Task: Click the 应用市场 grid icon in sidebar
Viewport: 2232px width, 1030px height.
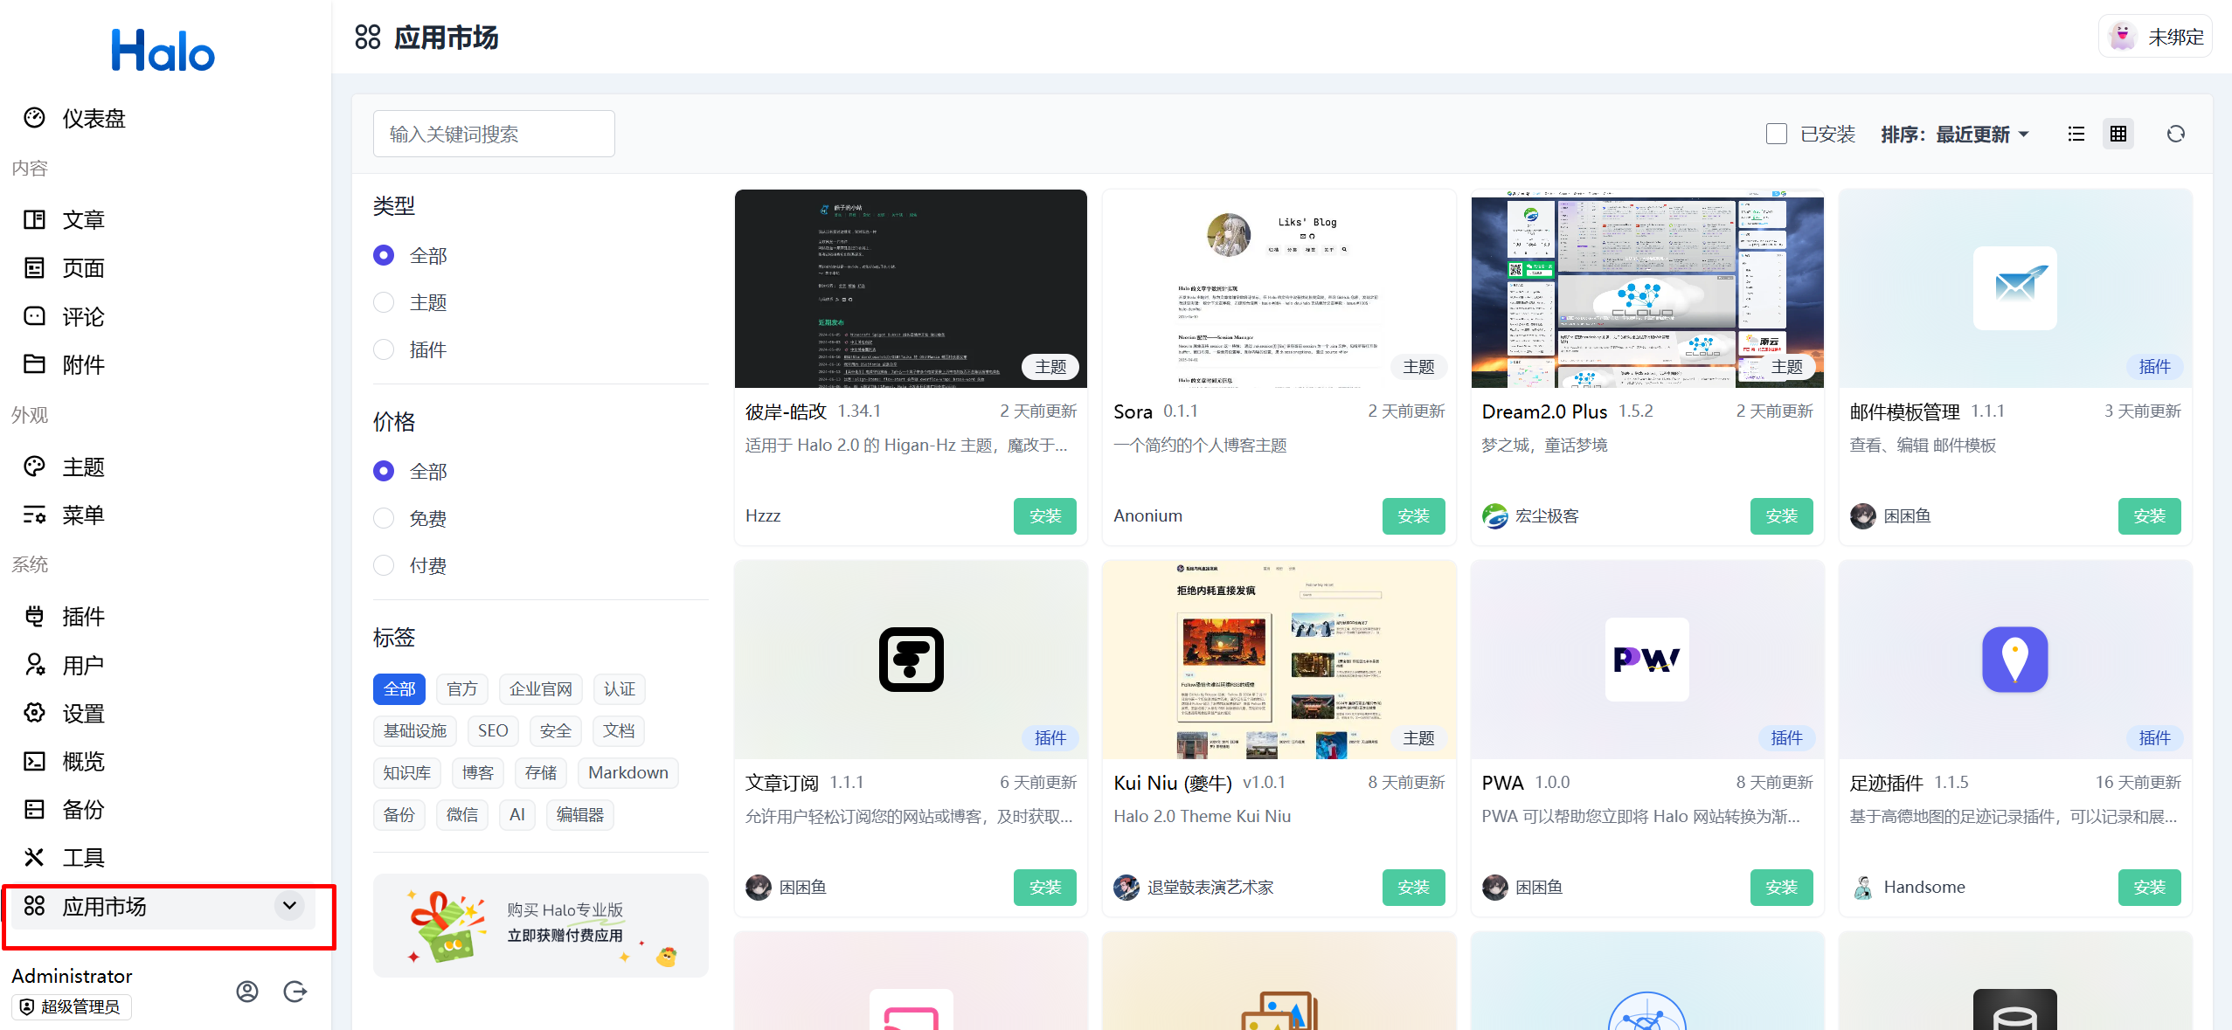Action: pyautogui.click(x=34, y=906)
